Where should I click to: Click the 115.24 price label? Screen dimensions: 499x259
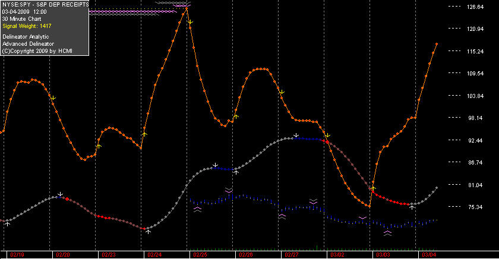coord(475,52)
